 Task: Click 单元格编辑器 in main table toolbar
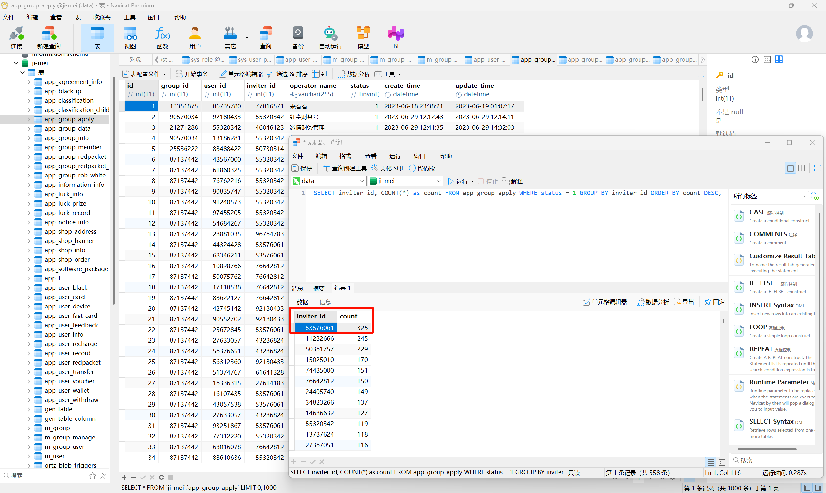(241, 74)
